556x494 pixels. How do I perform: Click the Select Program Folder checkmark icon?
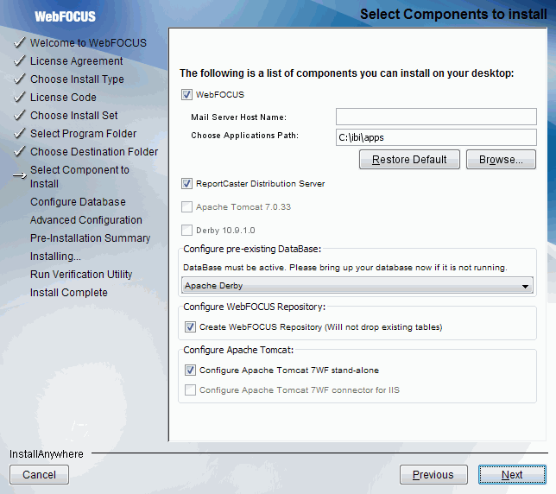[19, 133]
